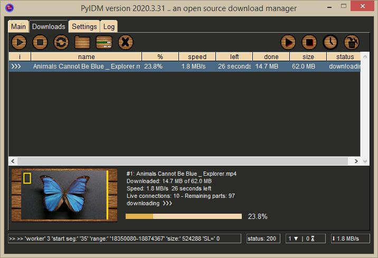
Task: Sort by the status column header
Action: pyautogui.click(x=344, y=56)
